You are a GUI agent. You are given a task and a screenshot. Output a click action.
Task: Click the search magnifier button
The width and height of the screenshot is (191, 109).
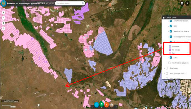point(83,3)
